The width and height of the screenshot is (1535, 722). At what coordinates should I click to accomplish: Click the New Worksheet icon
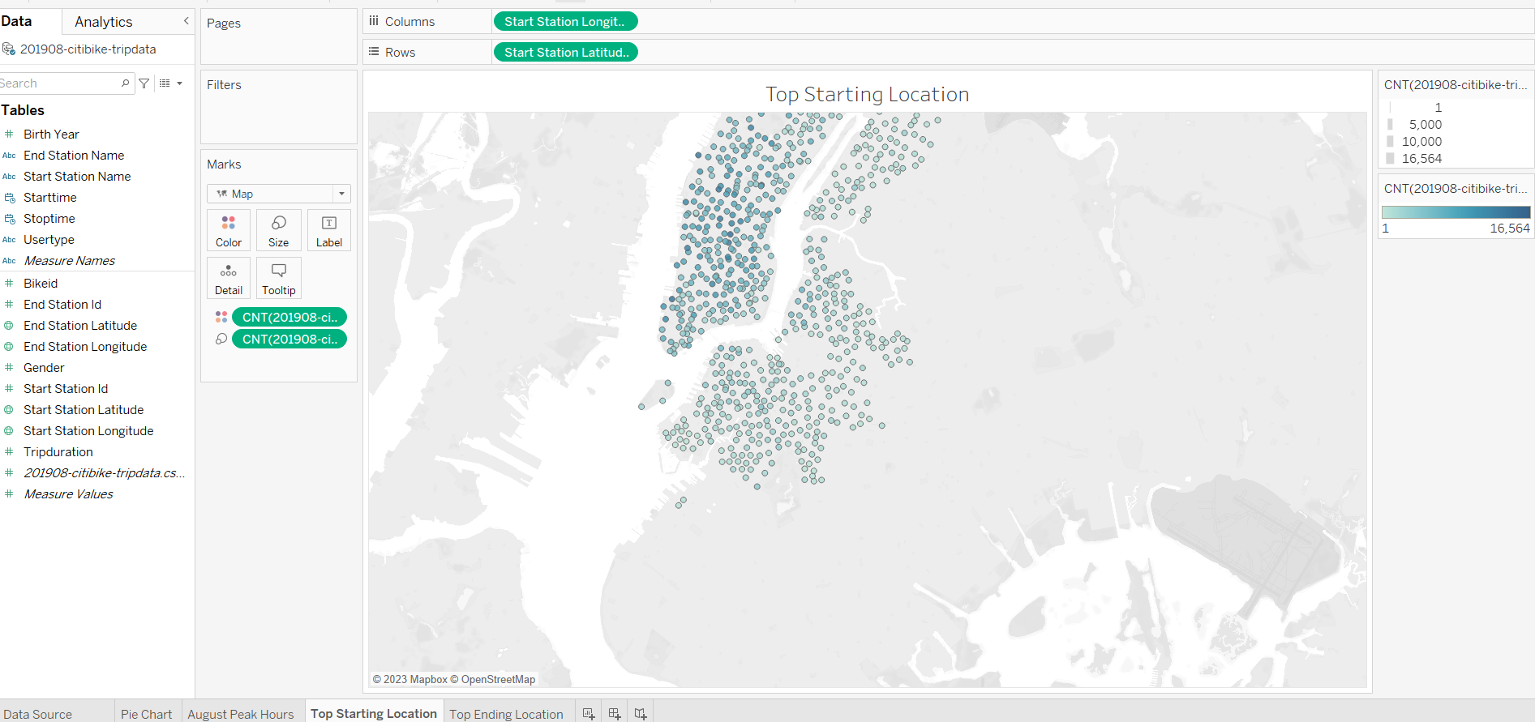tap(589, 714)
